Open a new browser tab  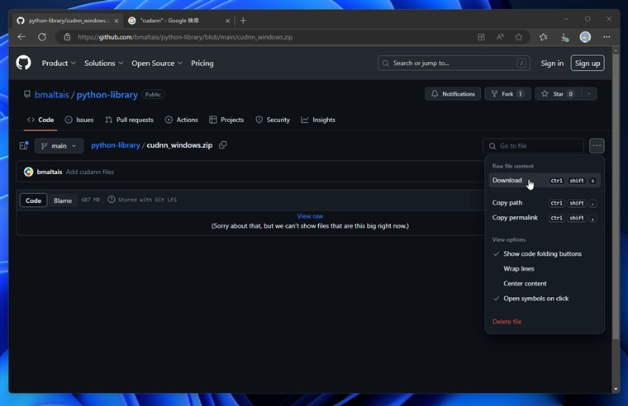tap(243, 21)
